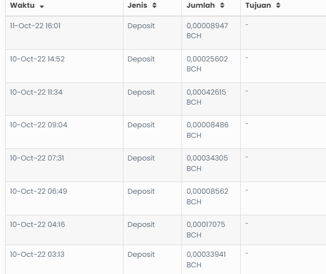Viewport: 326px width, 274px height.
Task: Select the Jenis column header text
Action: 137,5
